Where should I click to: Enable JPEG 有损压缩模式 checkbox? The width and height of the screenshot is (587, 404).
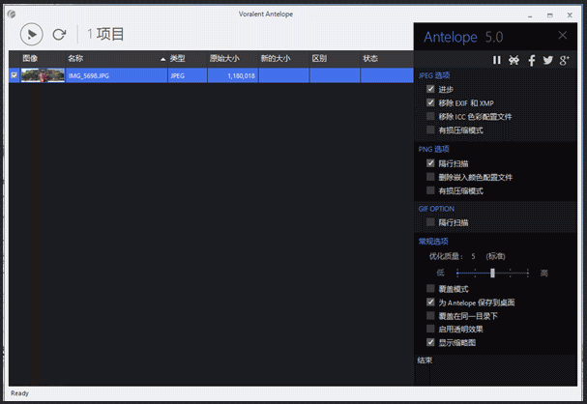(x=430, y=130)
